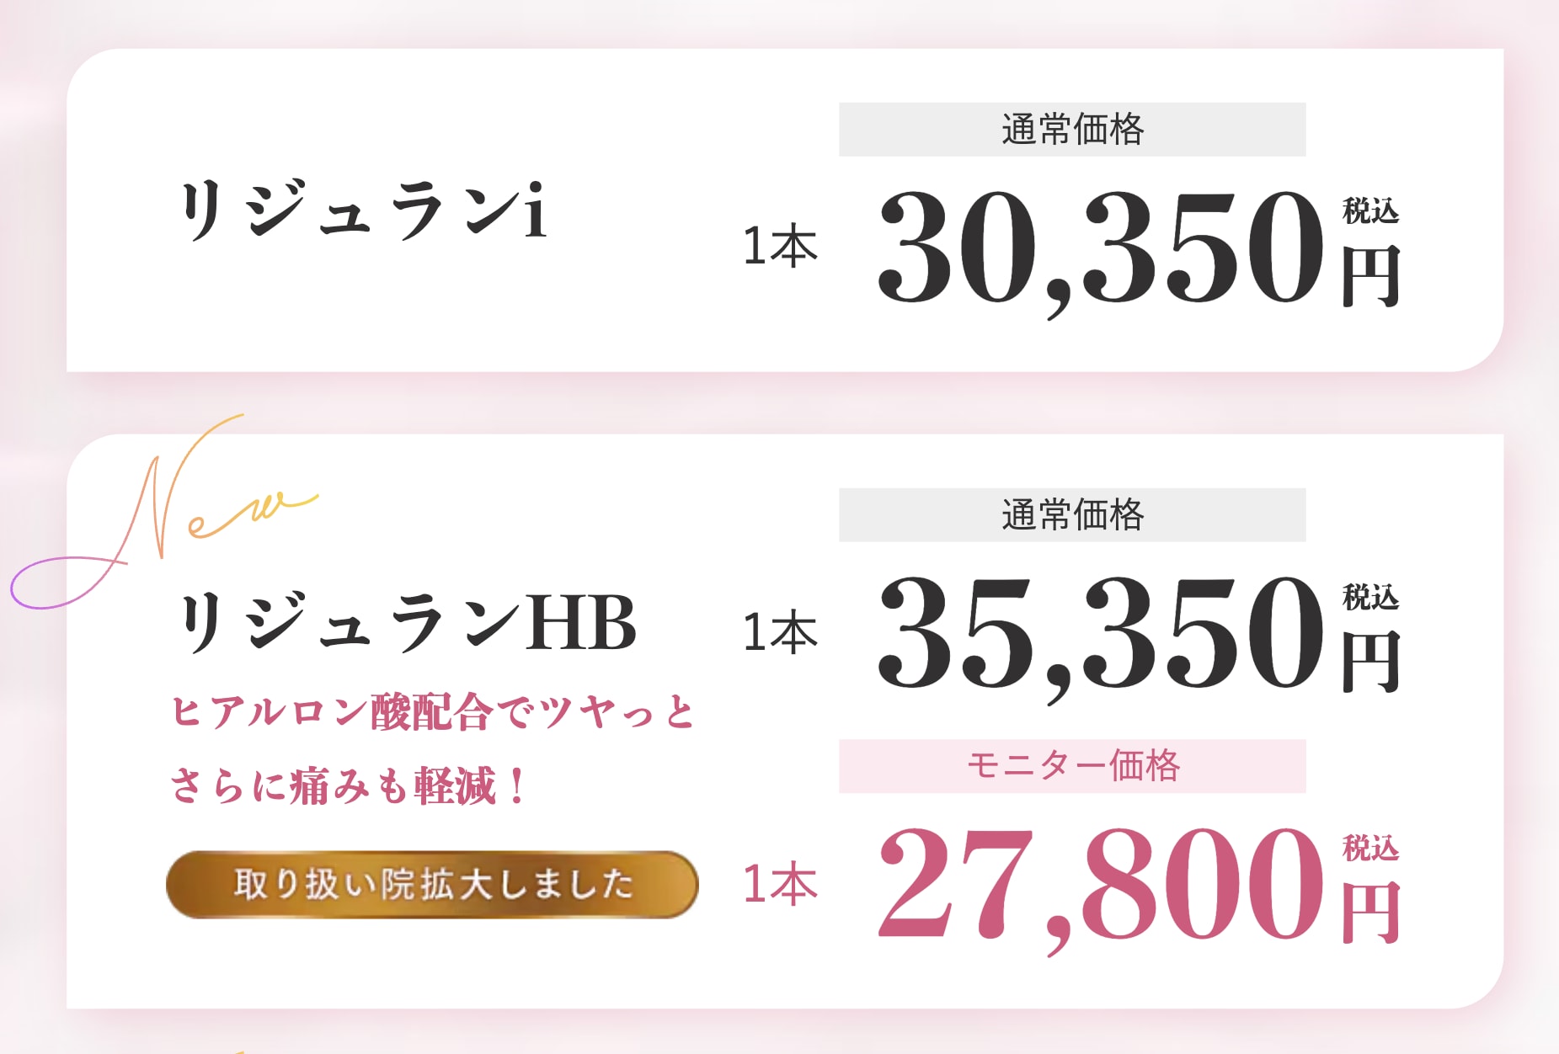The width and height of the screenshot is (1559, 1054).
Task: Click the 通常価格 label above 30,350
Action: click(1072, 130)
